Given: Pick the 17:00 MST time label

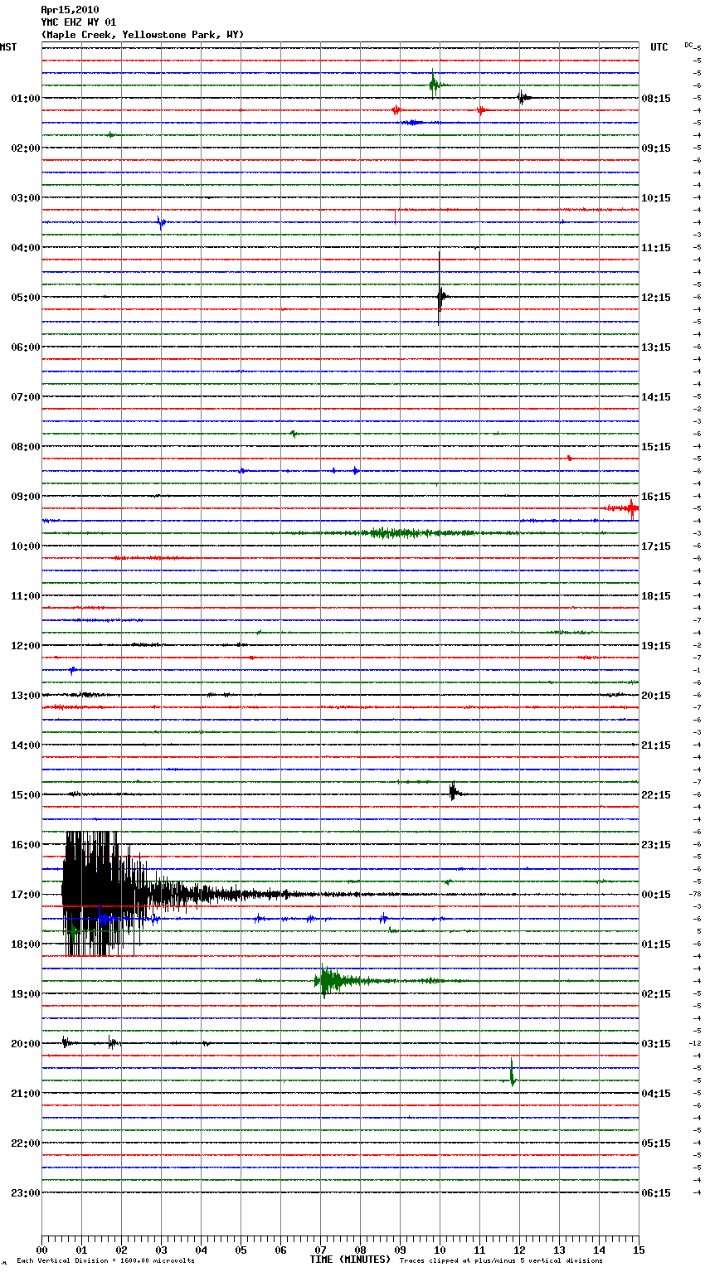Looking at the screenshot, I should [25, 895].
